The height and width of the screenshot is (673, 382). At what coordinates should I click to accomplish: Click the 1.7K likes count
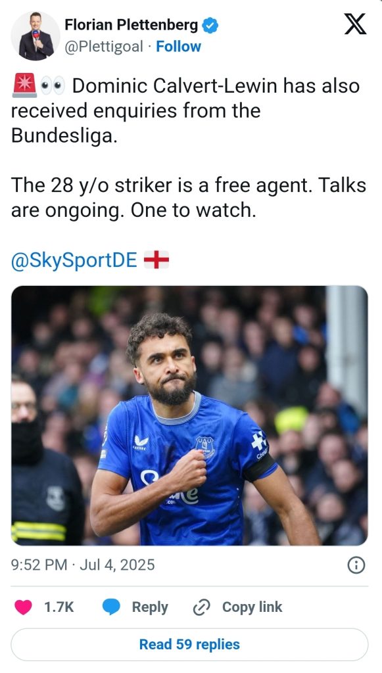click(59, 607)
